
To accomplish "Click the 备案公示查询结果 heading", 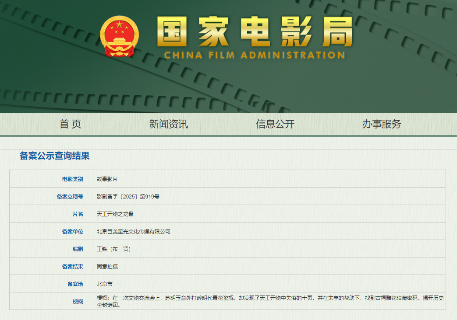I will [x=54, y=156].
